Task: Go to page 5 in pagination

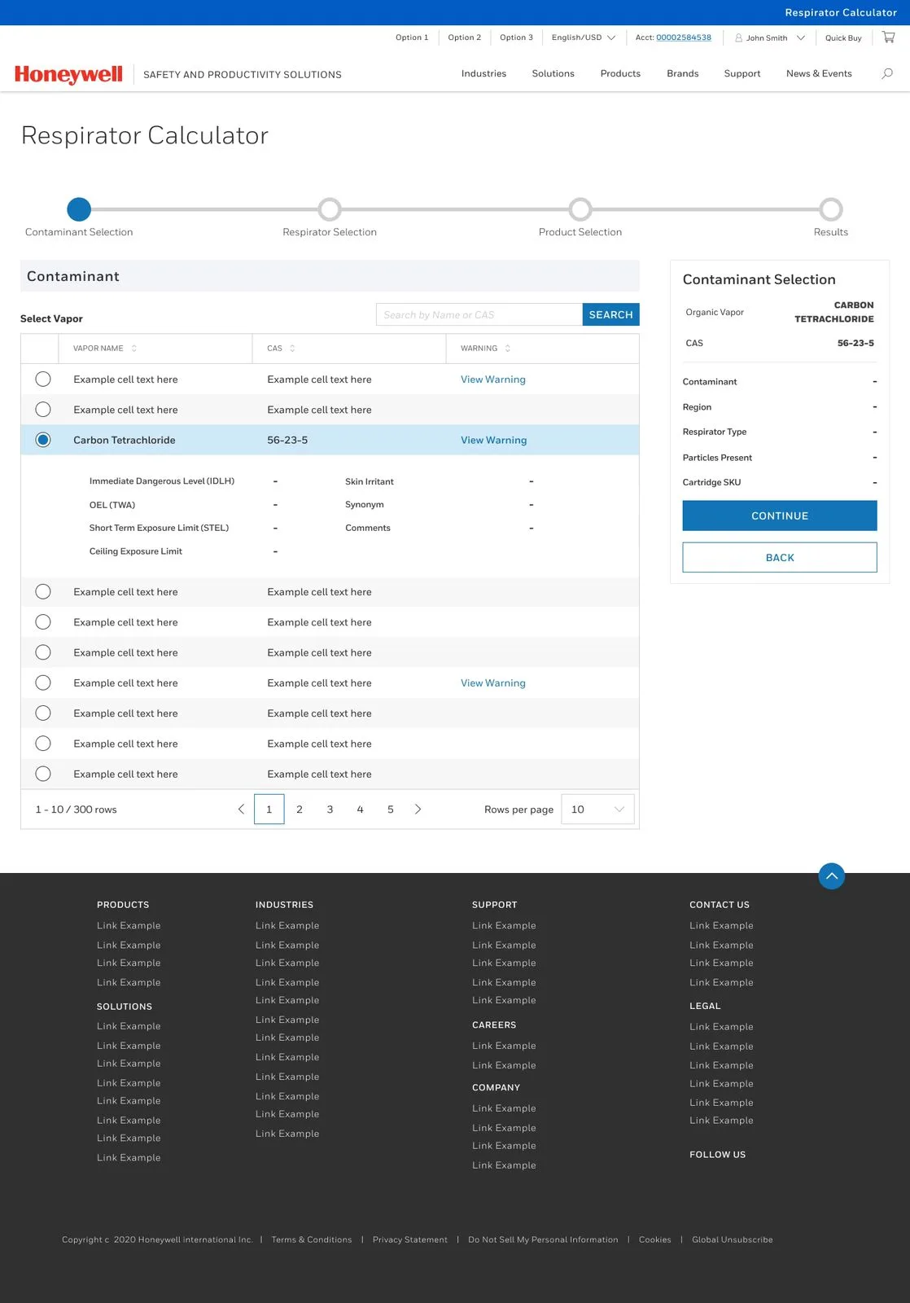Action: coord(391,809)
